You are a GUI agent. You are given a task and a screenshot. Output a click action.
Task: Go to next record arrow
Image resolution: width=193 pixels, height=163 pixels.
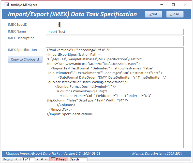[38, 159]
